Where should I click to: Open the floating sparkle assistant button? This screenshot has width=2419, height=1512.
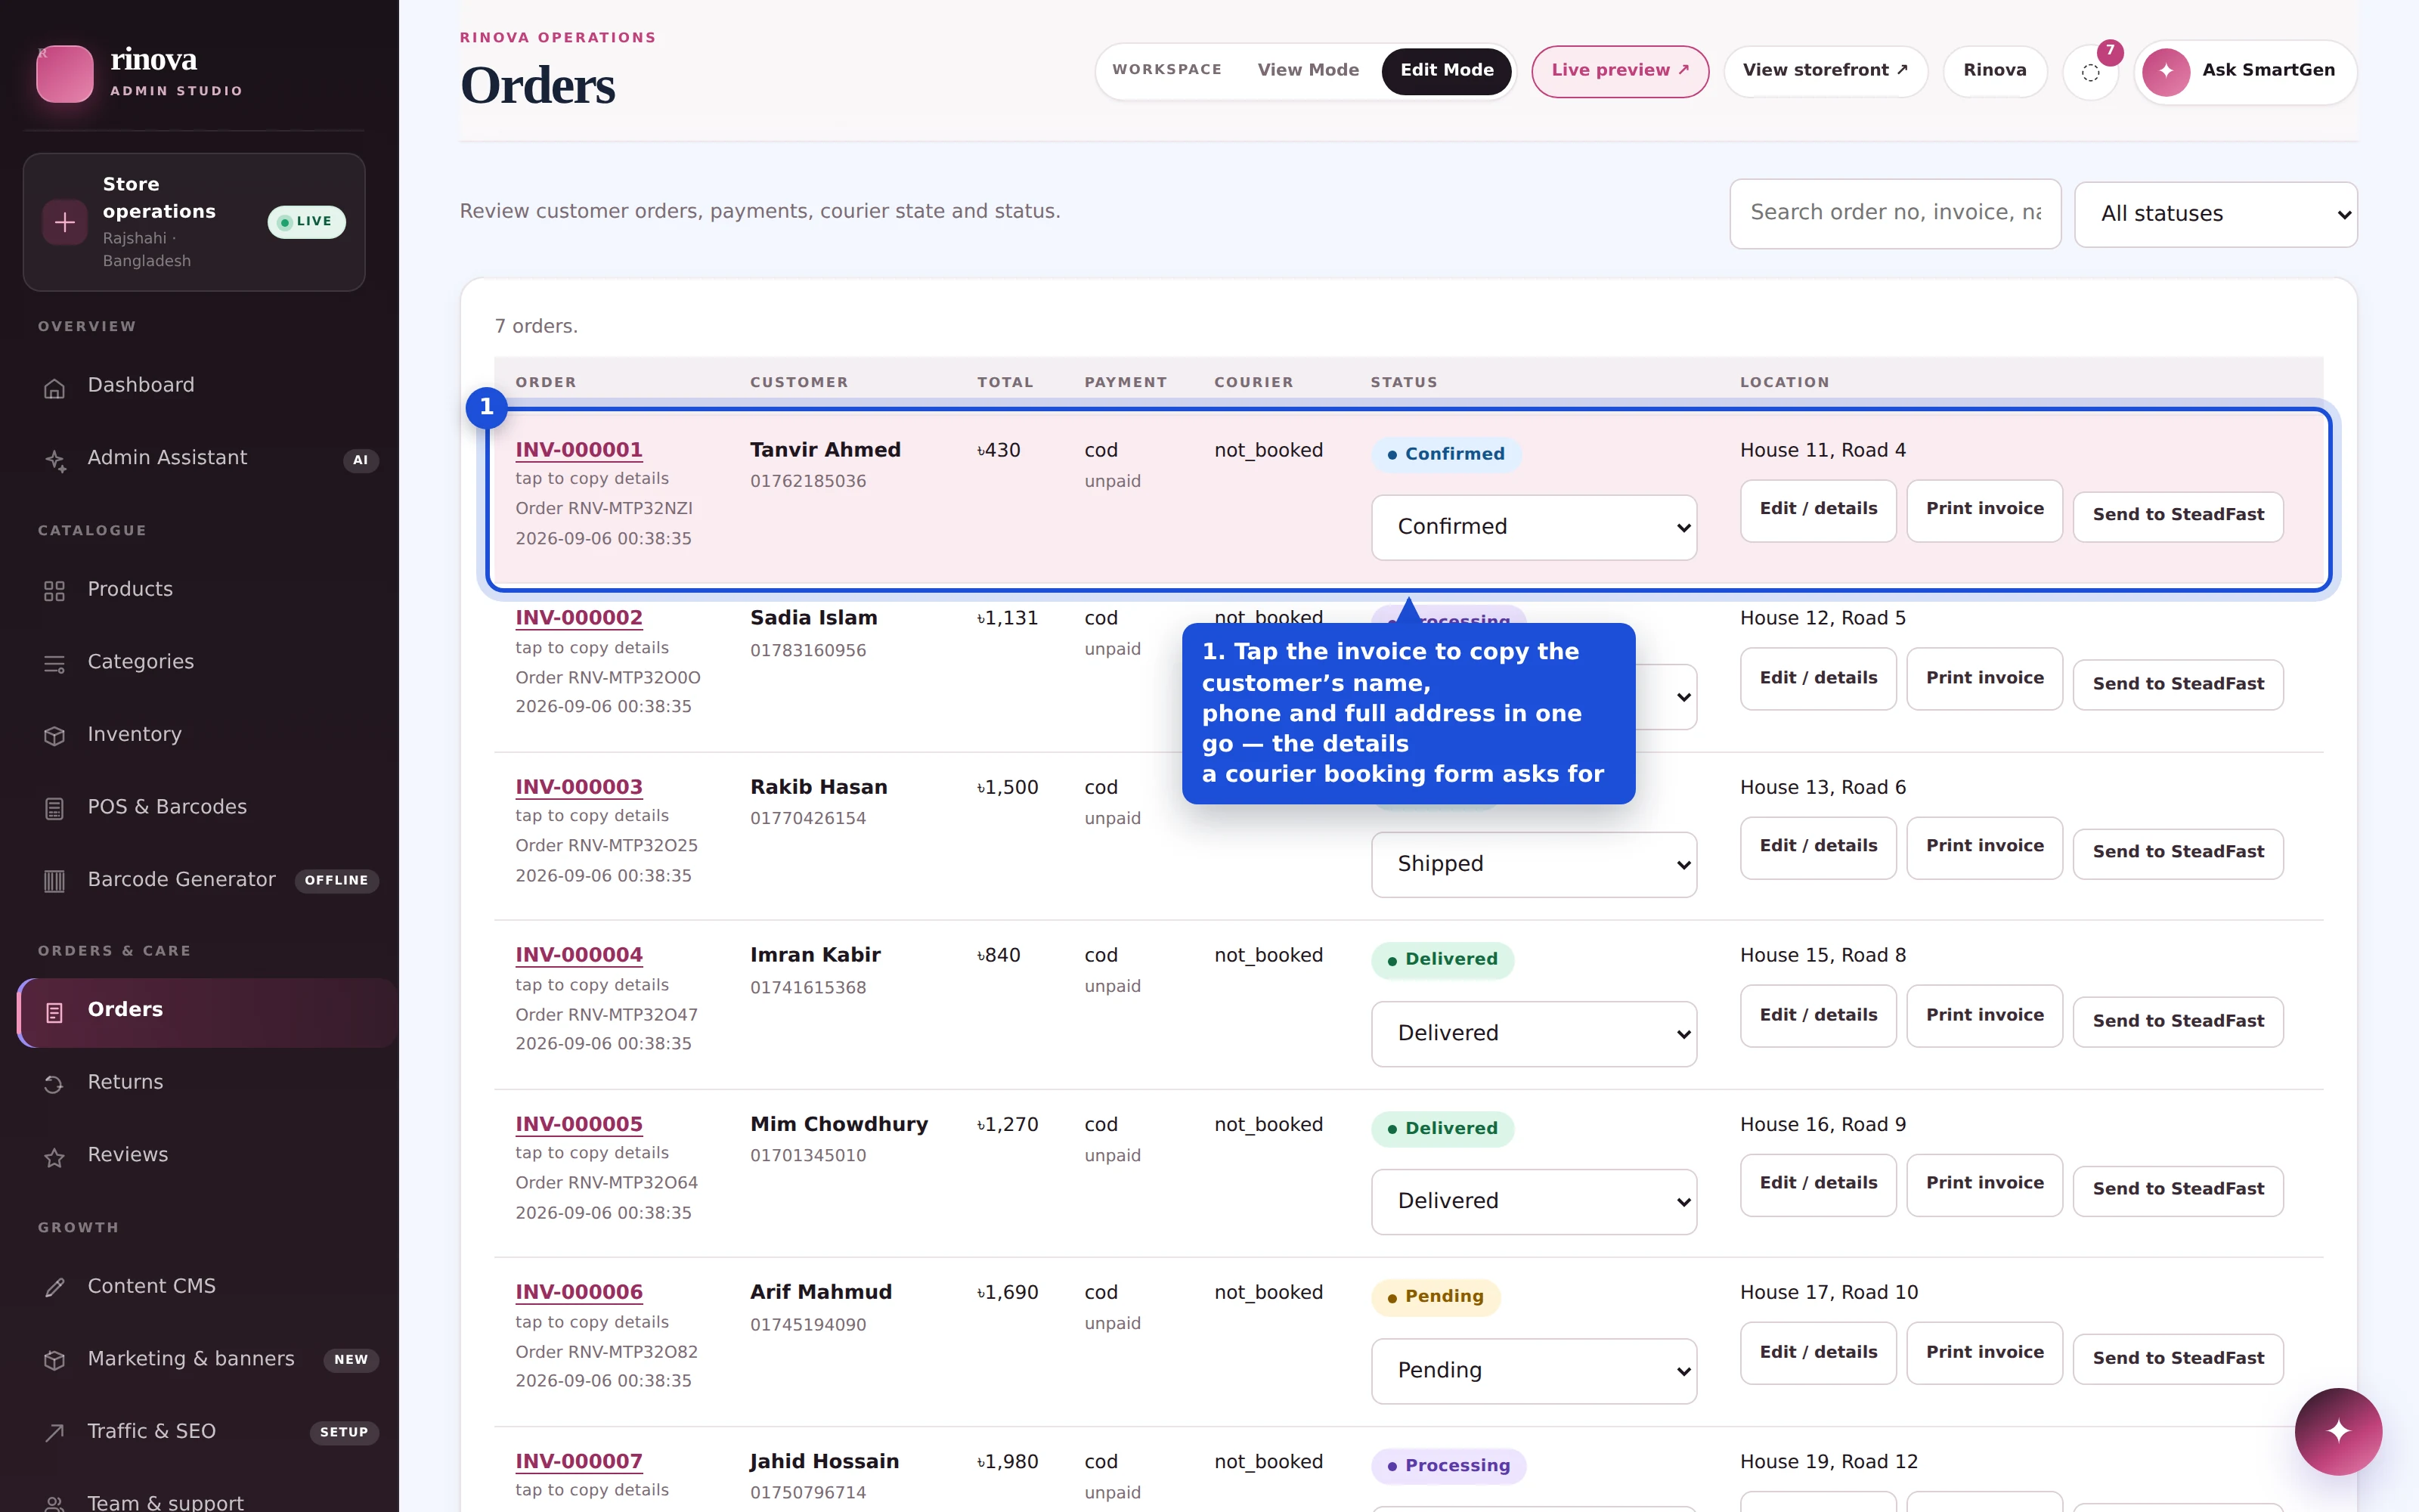[2338, 1431]
